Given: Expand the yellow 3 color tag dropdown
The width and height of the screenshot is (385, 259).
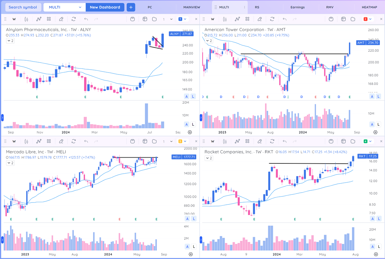Looking at the screenshot, I should tap(183, 141).
